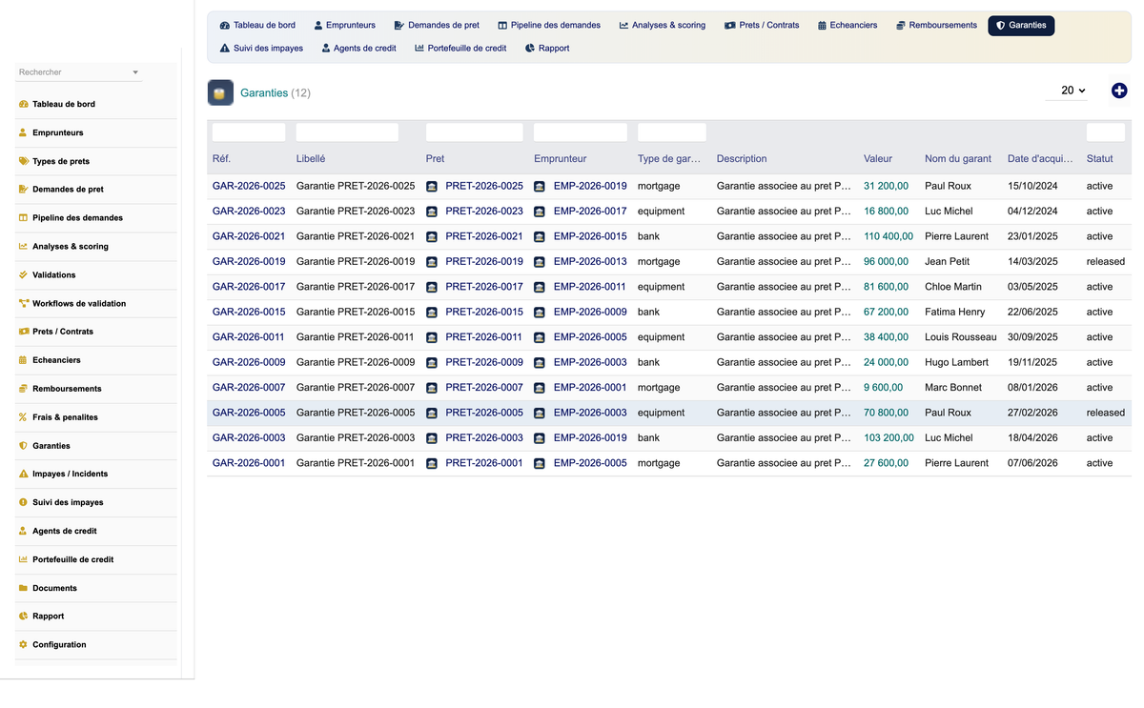
Task: Open loan PRET-2026-0005 link
Action: click(x=484, y=413)
